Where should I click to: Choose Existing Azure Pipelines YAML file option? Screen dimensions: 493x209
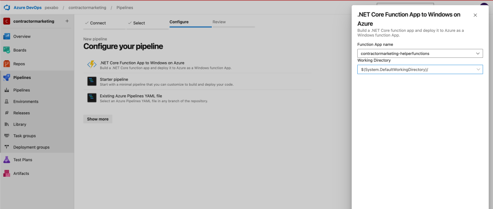click(x=198, y=98)
